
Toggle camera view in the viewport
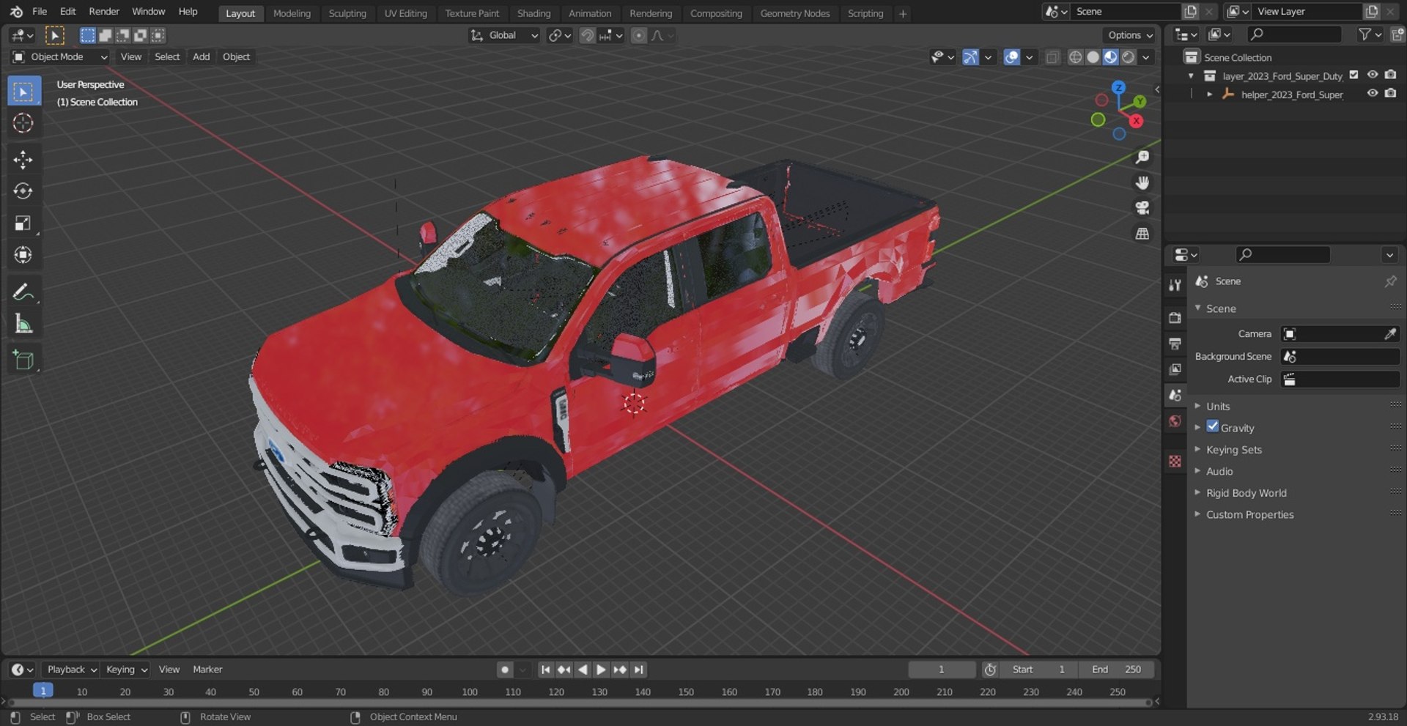tap(1142, 208)
